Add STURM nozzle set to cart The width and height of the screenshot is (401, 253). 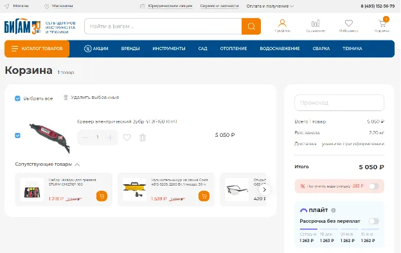[102, 196]
